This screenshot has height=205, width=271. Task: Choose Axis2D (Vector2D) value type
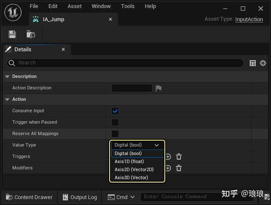137,169
